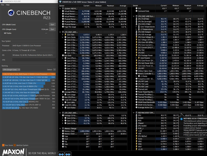Start the CPU Multi Core test

[52, 25]
